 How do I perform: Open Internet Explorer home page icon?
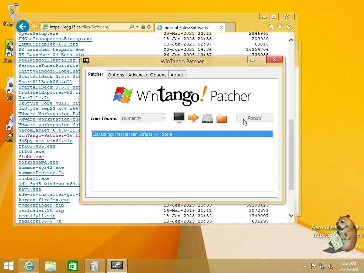pos(271,27)
